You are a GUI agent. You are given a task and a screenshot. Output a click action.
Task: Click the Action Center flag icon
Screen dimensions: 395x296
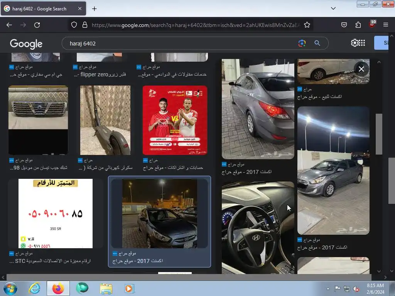[337, 289]
